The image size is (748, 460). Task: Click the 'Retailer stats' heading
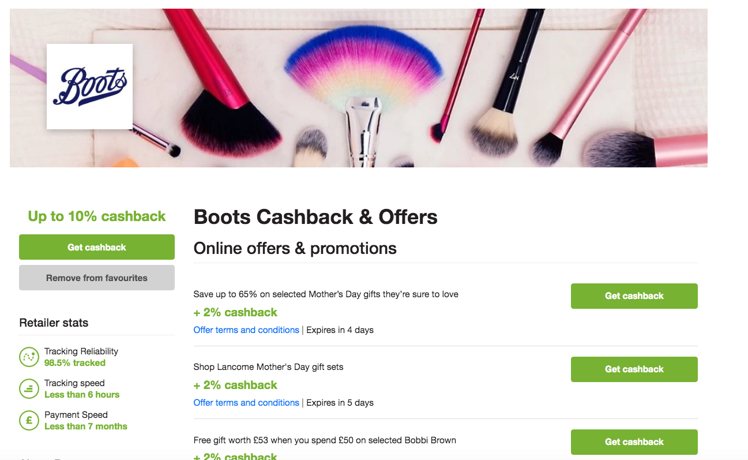point(54,323)
